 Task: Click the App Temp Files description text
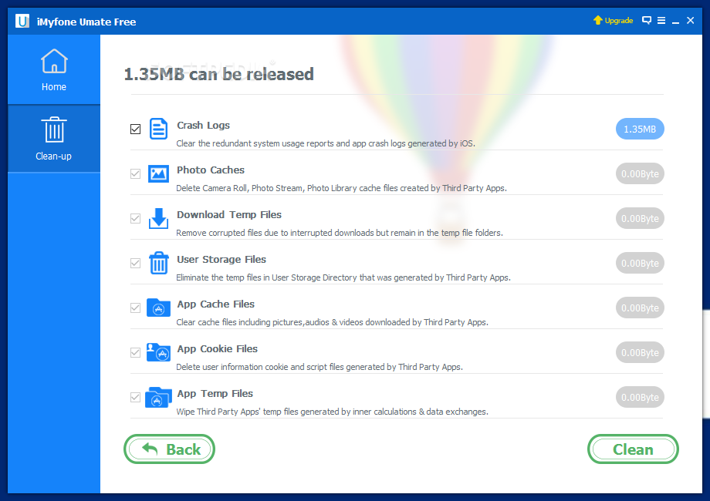(x=333, y=412)
